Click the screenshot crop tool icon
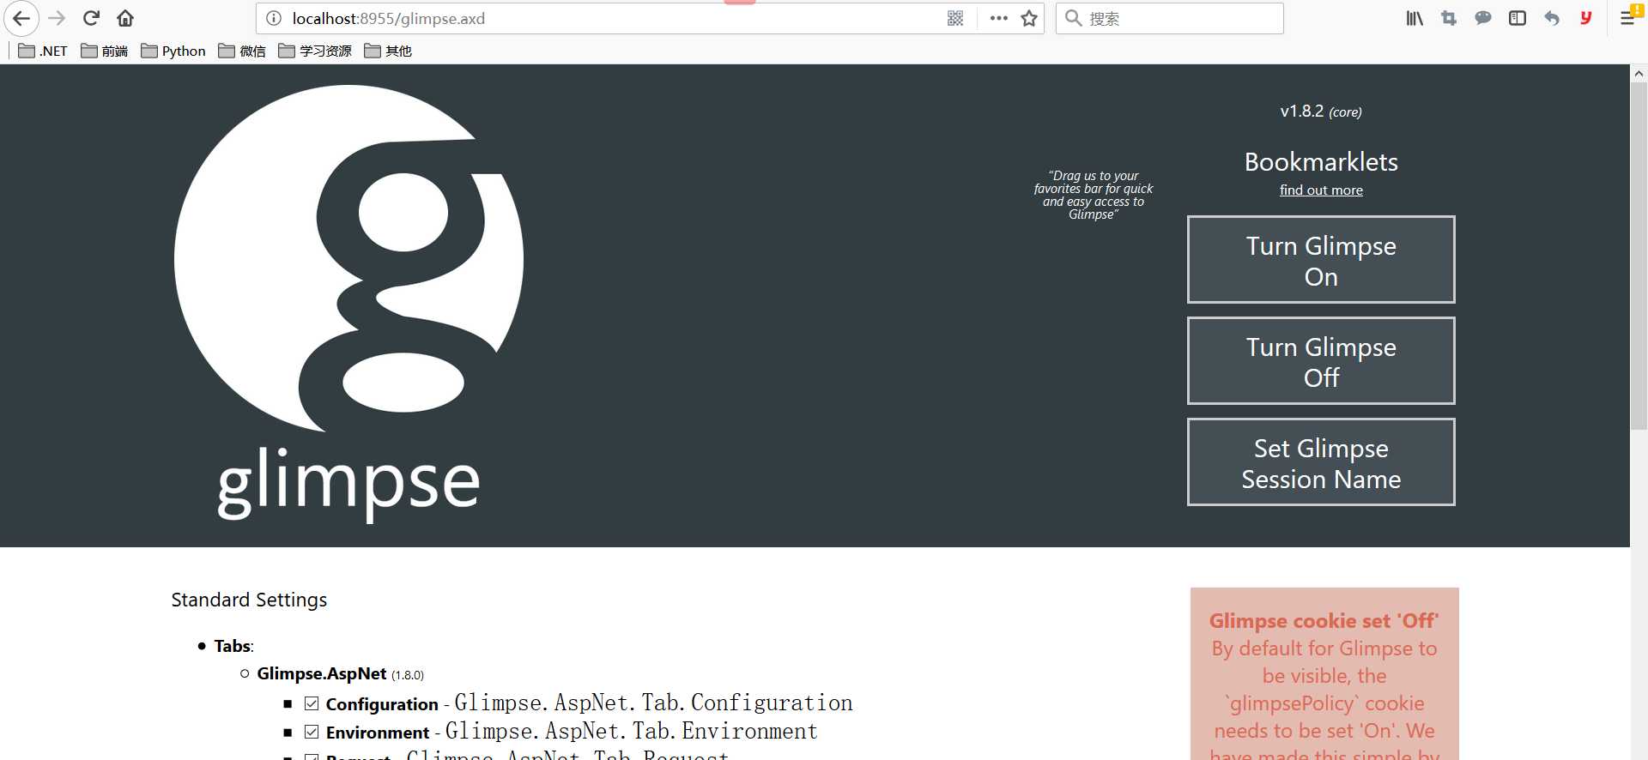 point(1449,18)
